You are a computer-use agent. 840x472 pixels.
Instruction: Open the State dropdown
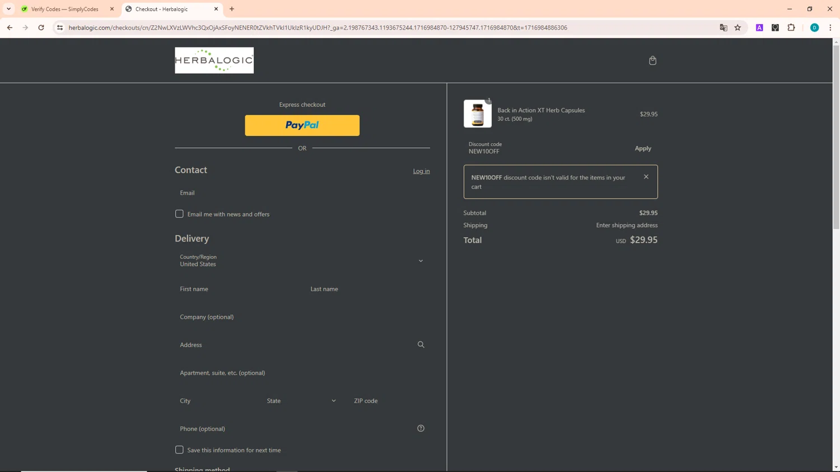[302, 400]
